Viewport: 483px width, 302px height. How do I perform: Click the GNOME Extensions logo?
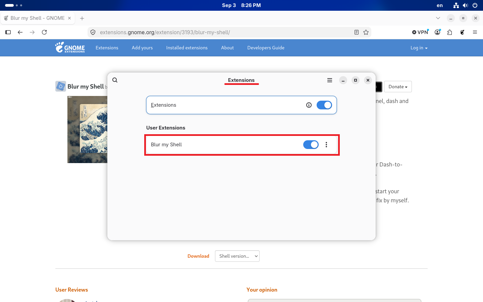70,48
